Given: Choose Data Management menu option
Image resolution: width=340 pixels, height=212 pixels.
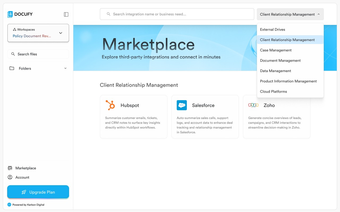Looking at the screenshot, I should (290, 71).
